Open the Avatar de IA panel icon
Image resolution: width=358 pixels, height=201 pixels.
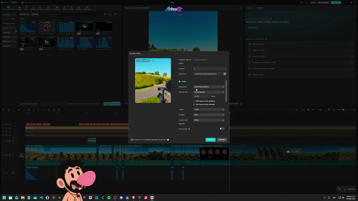(x=87, y=8)
